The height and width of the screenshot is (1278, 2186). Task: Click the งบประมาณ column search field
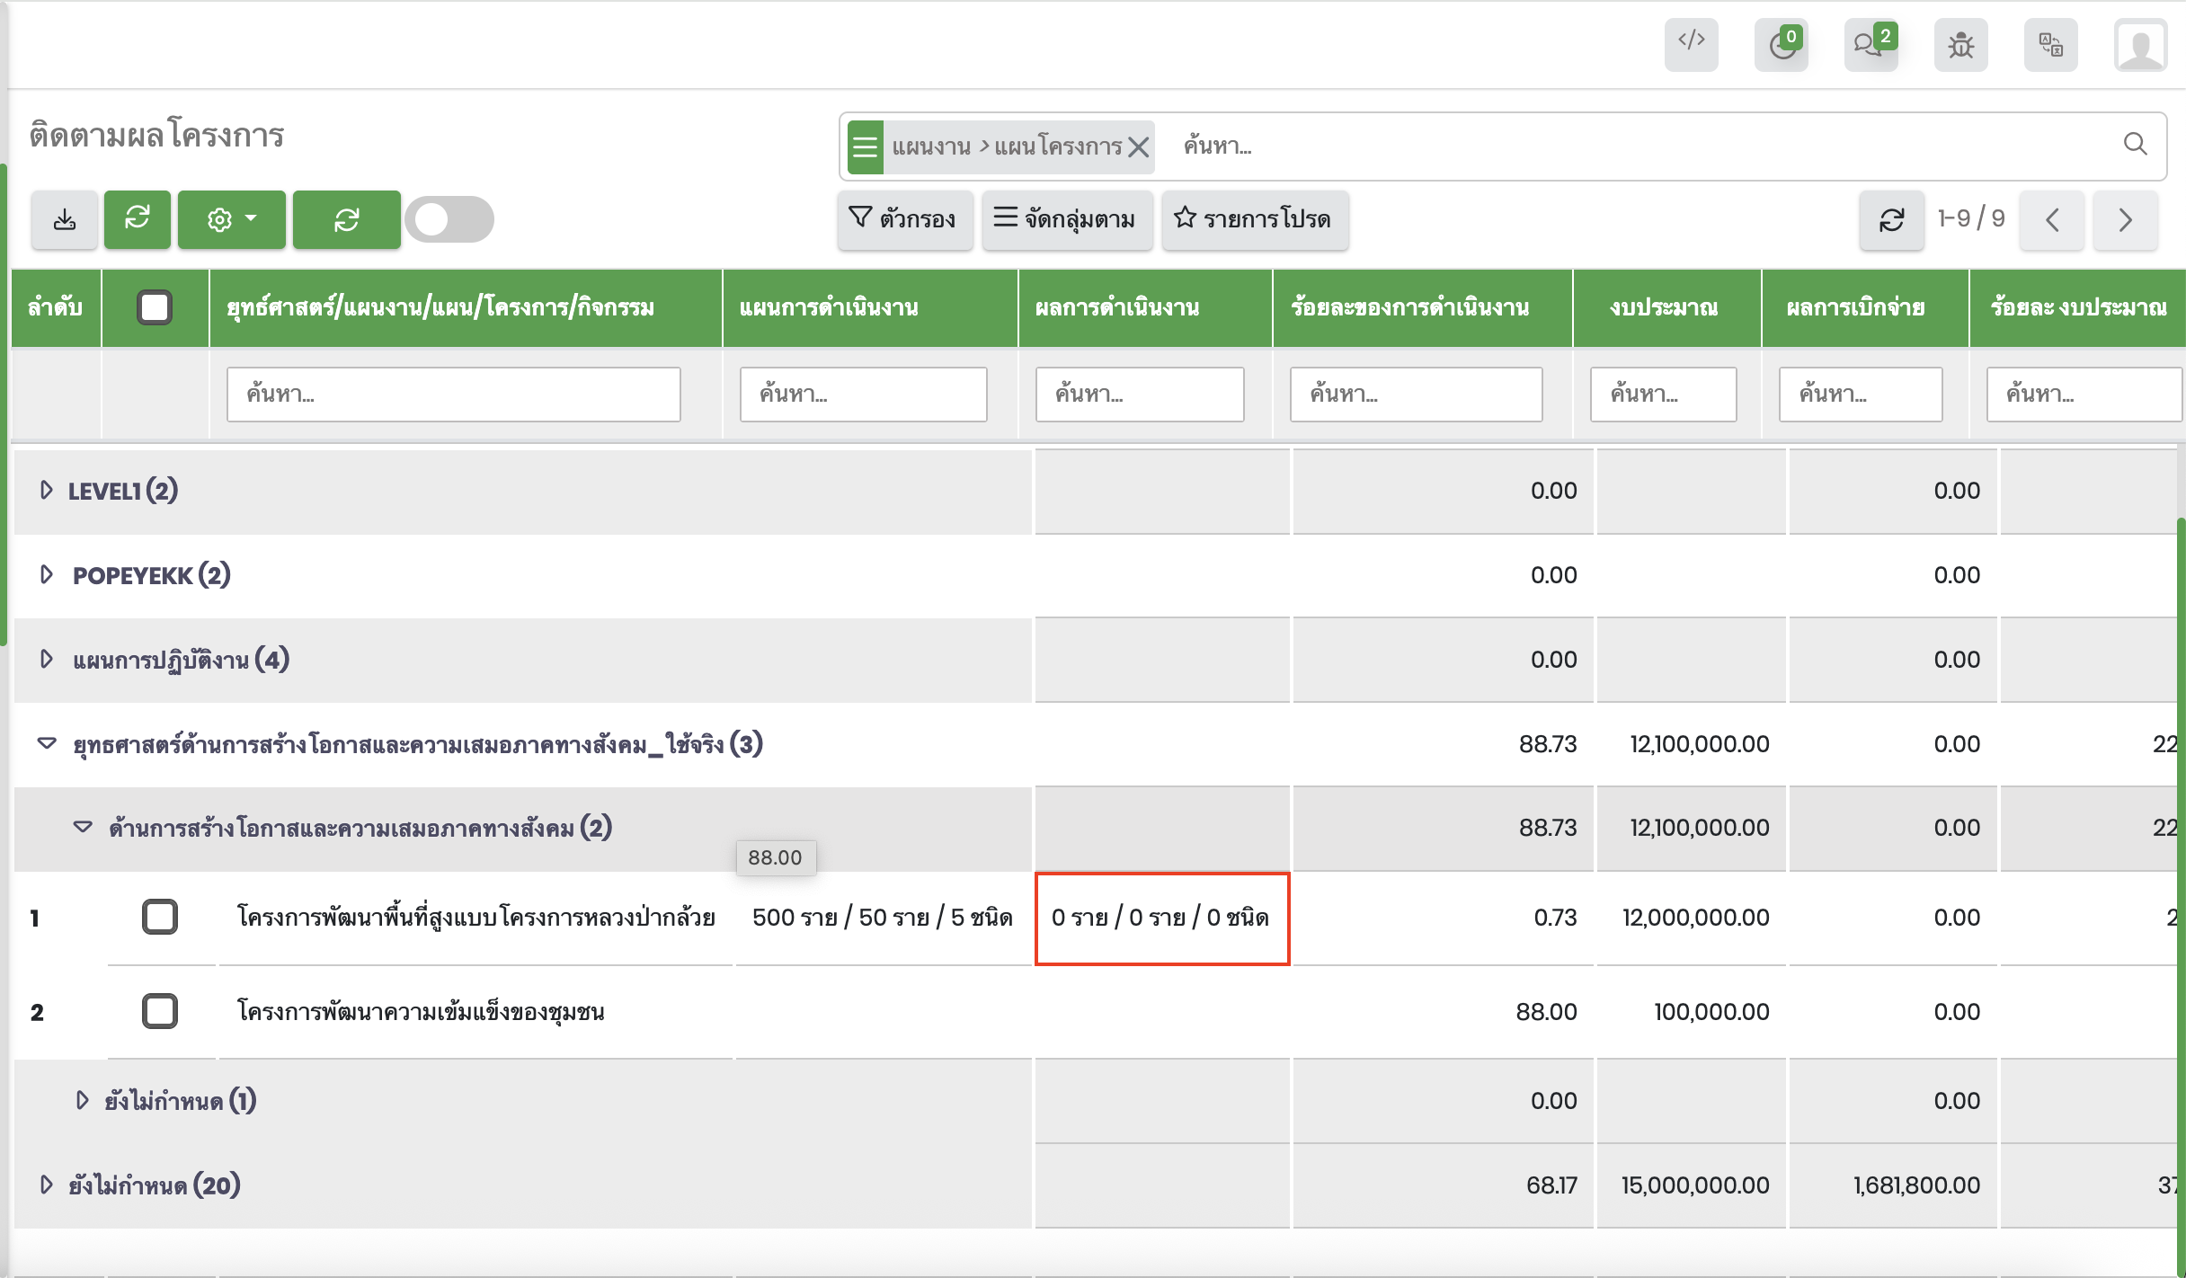pos(1662,394)
